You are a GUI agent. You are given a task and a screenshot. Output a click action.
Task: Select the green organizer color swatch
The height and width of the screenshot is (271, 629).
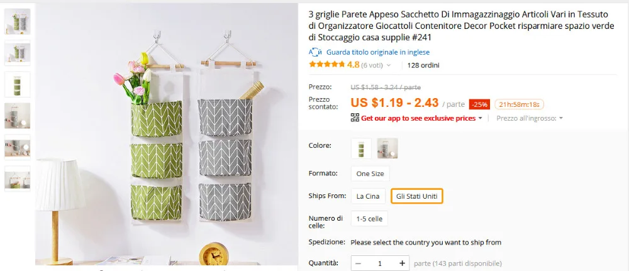point(361,148)
